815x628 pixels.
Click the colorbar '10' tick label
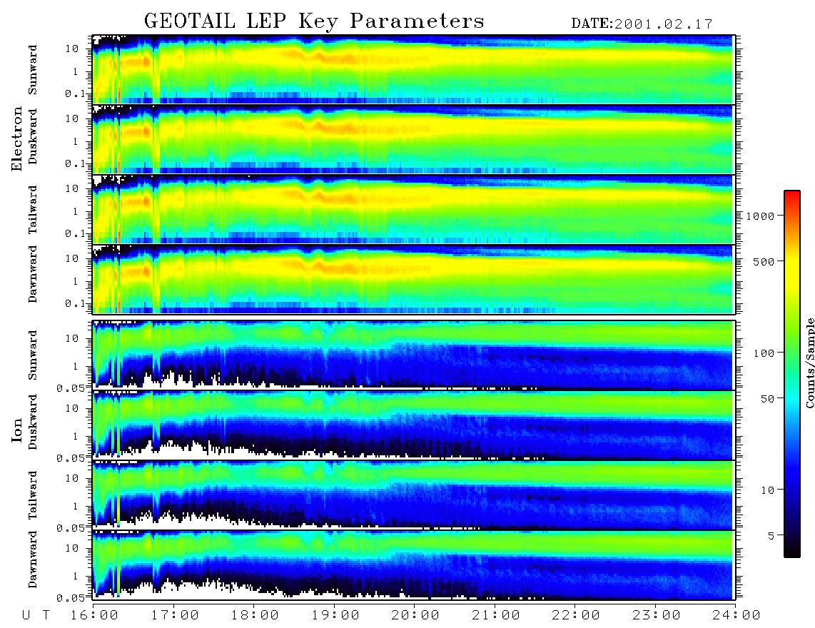[767, 490]
